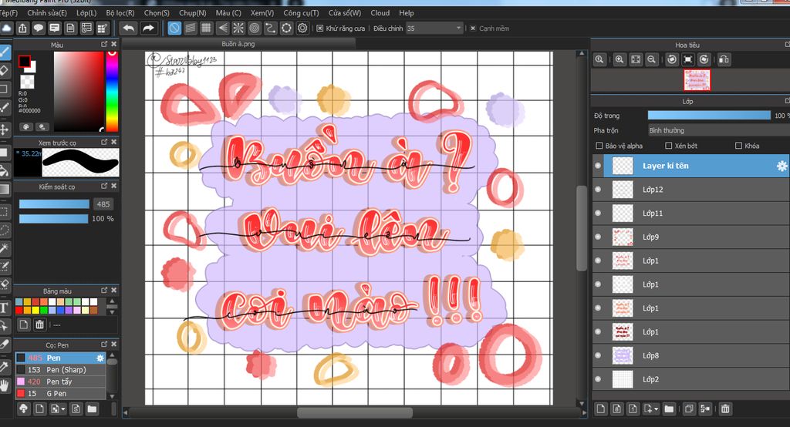Hide the Lớp8 layer
790x427 pixels.
(598, 355)
